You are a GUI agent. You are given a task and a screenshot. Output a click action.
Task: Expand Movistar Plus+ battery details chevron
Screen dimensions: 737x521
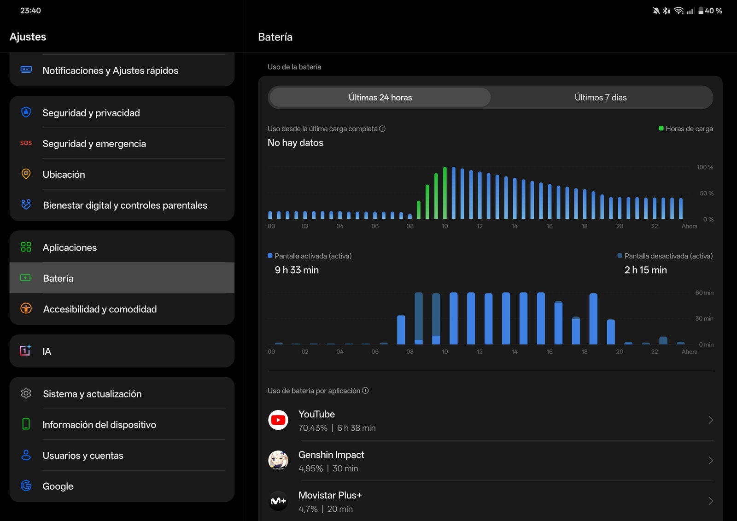point(710,501)
